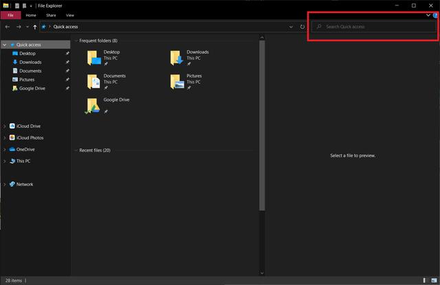Click the pin icon beside sidebar Desktop

[67, 54]
